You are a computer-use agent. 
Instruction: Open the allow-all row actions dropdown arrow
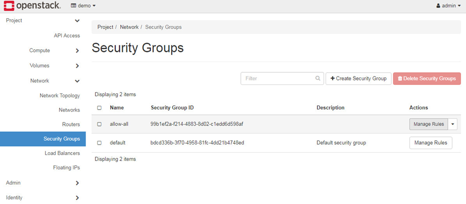pyautogui.click(x=453, y=124)
